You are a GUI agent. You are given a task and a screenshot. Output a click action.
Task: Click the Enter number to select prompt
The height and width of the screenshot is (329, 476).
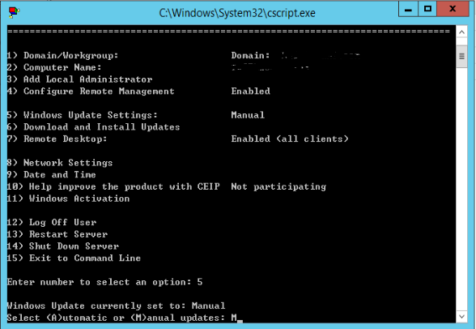point(104,282)
